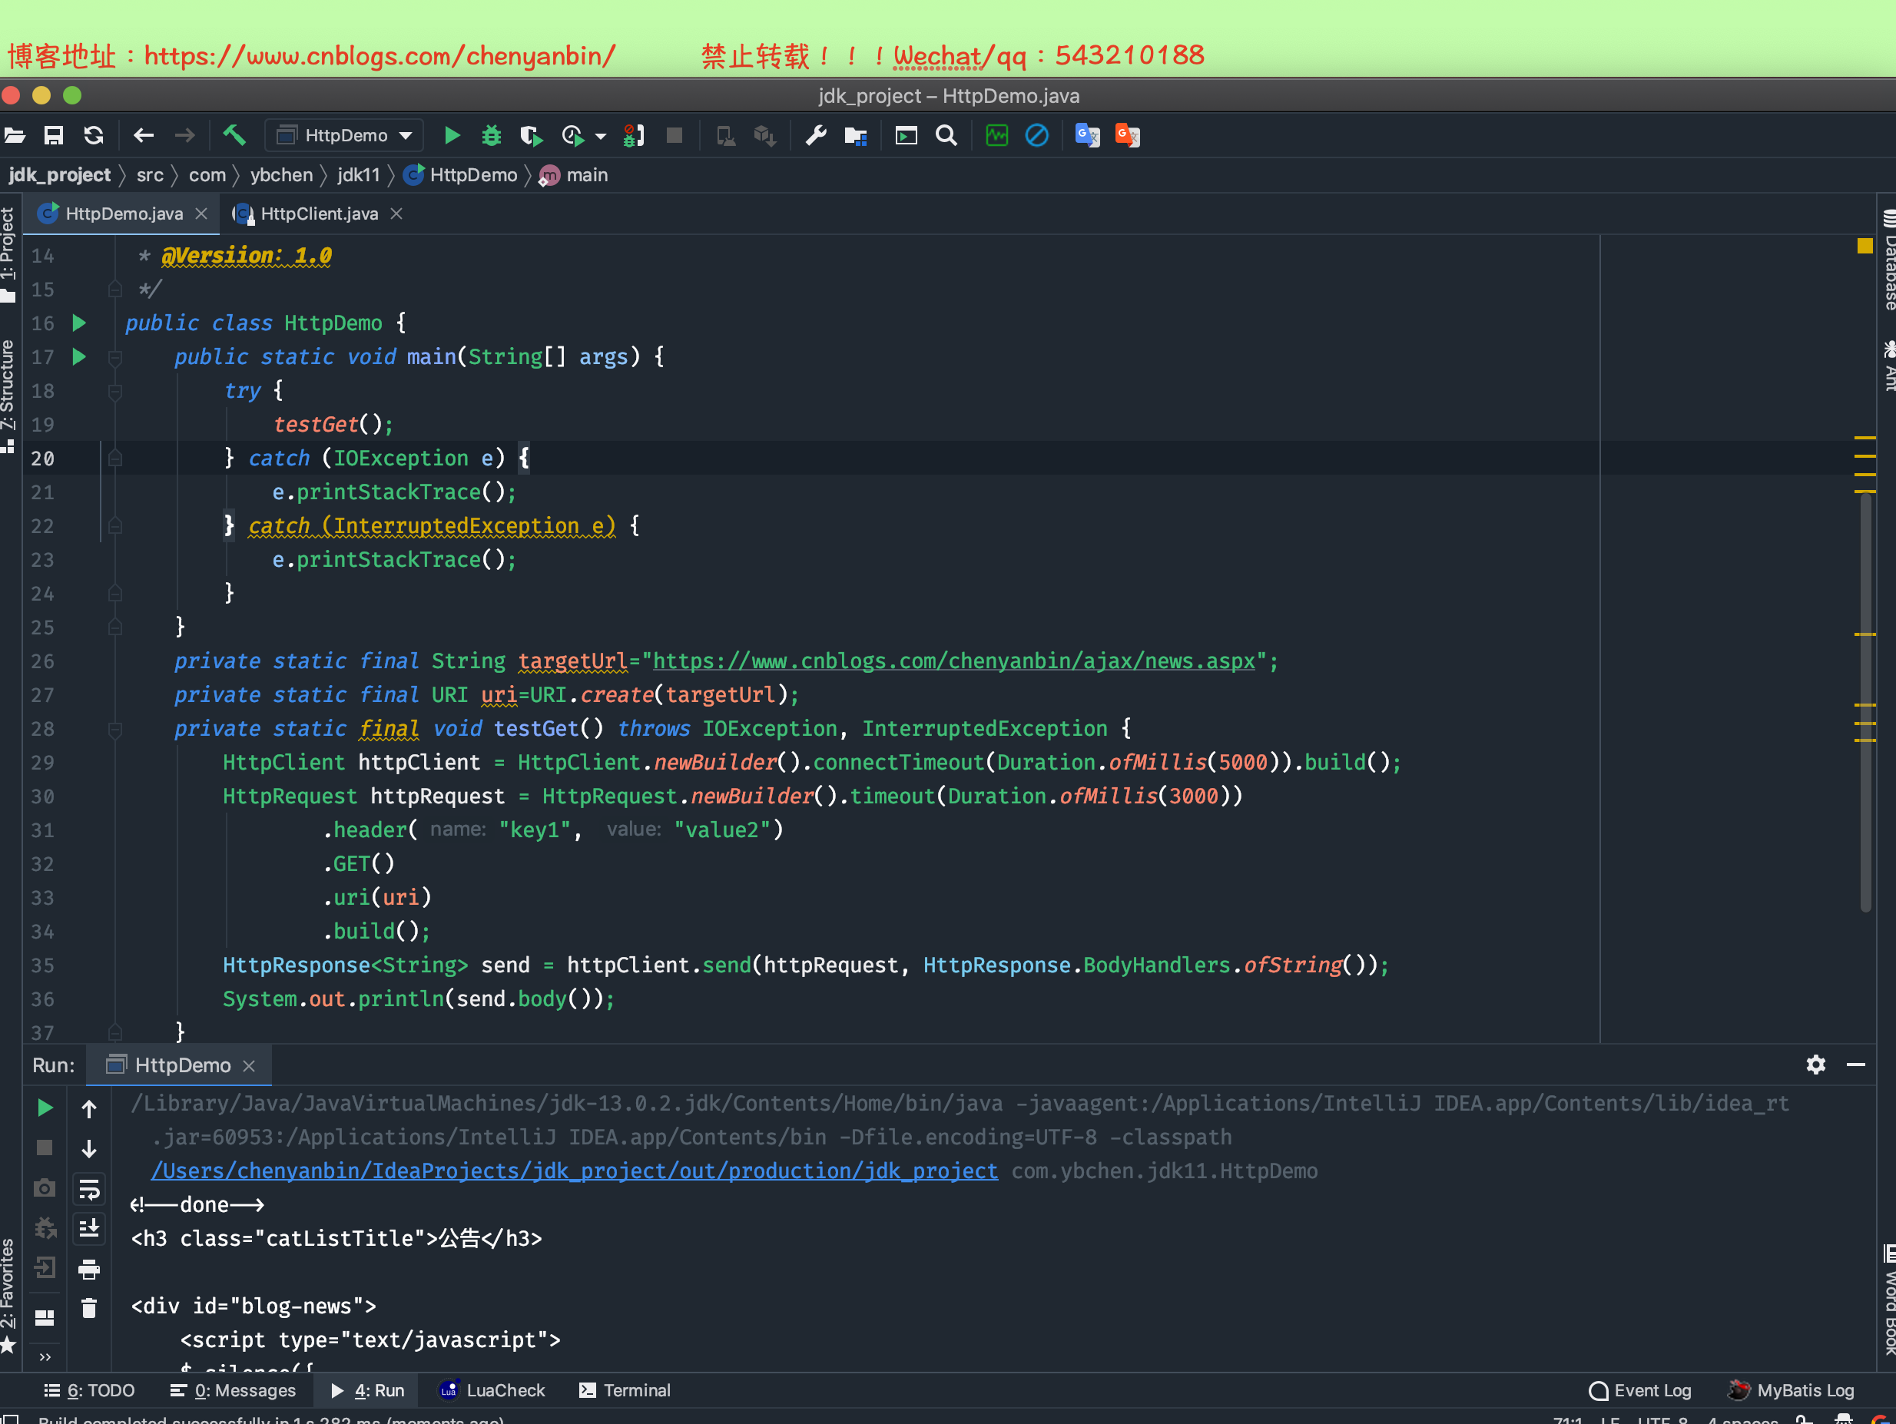Click the green Run button in toolbar
The width and height of the screenshot is (1896, 1424).
452,135
